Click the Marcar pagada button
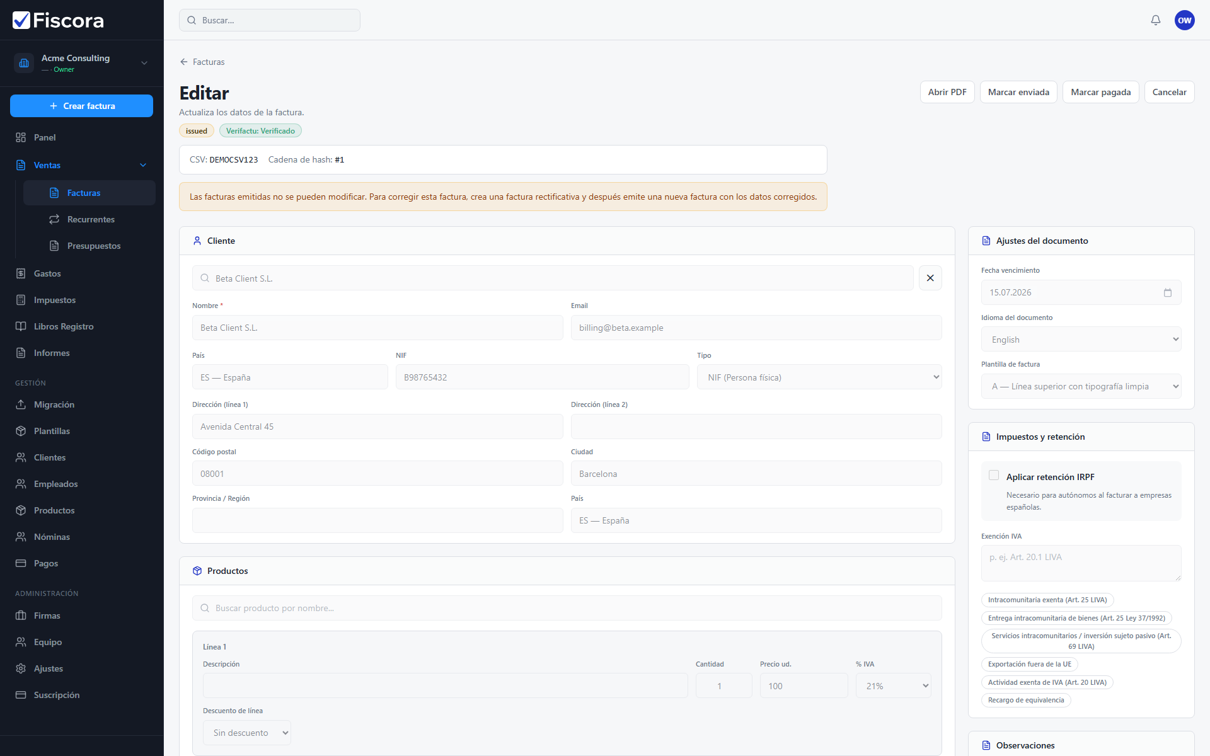1210x756 pixels. point(1100,92)
